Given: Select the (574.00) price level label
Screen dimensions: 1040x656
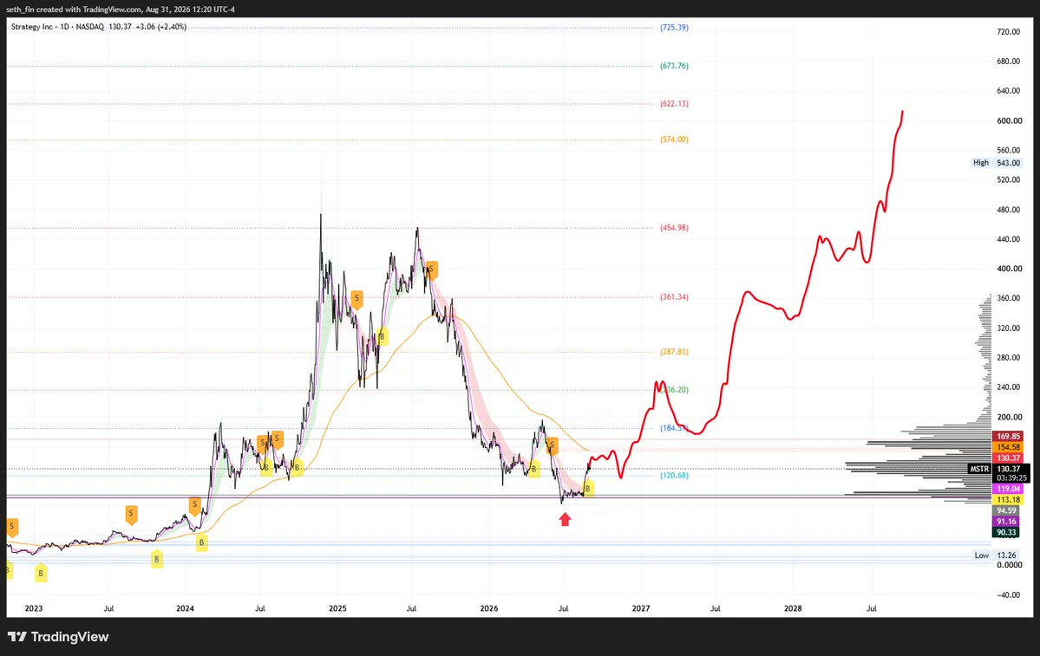Looking at the screenshot, I should [x=674, y=140].
